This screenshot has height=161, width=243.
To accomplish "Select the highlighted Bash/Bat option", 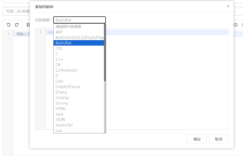I will [63, 43].
